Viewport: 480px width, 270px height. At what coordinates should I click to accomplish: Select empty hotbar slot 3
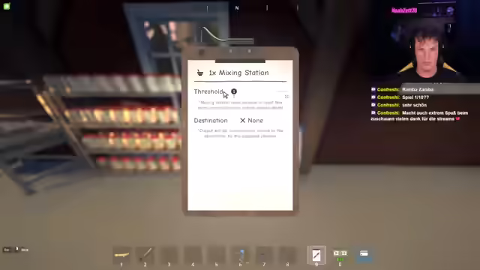click(169, 255)
